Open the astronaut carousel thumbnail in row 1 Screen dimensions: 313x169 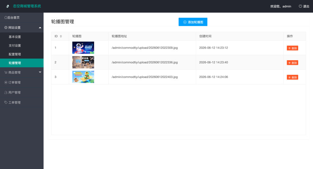[83, 48]
